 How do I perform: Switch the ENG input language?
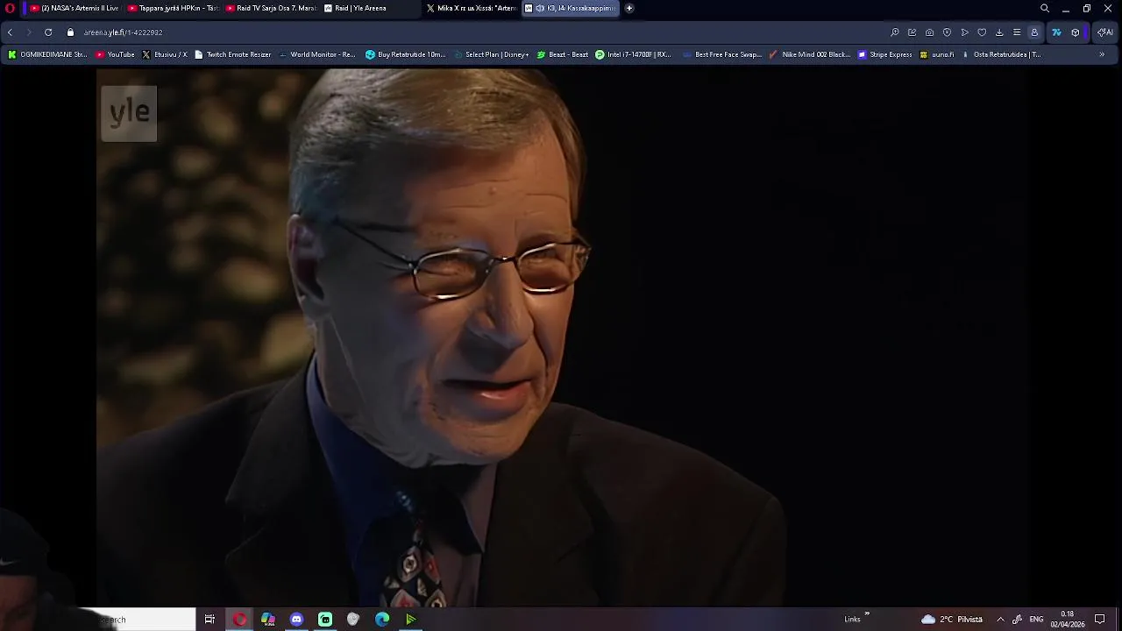1036,620
